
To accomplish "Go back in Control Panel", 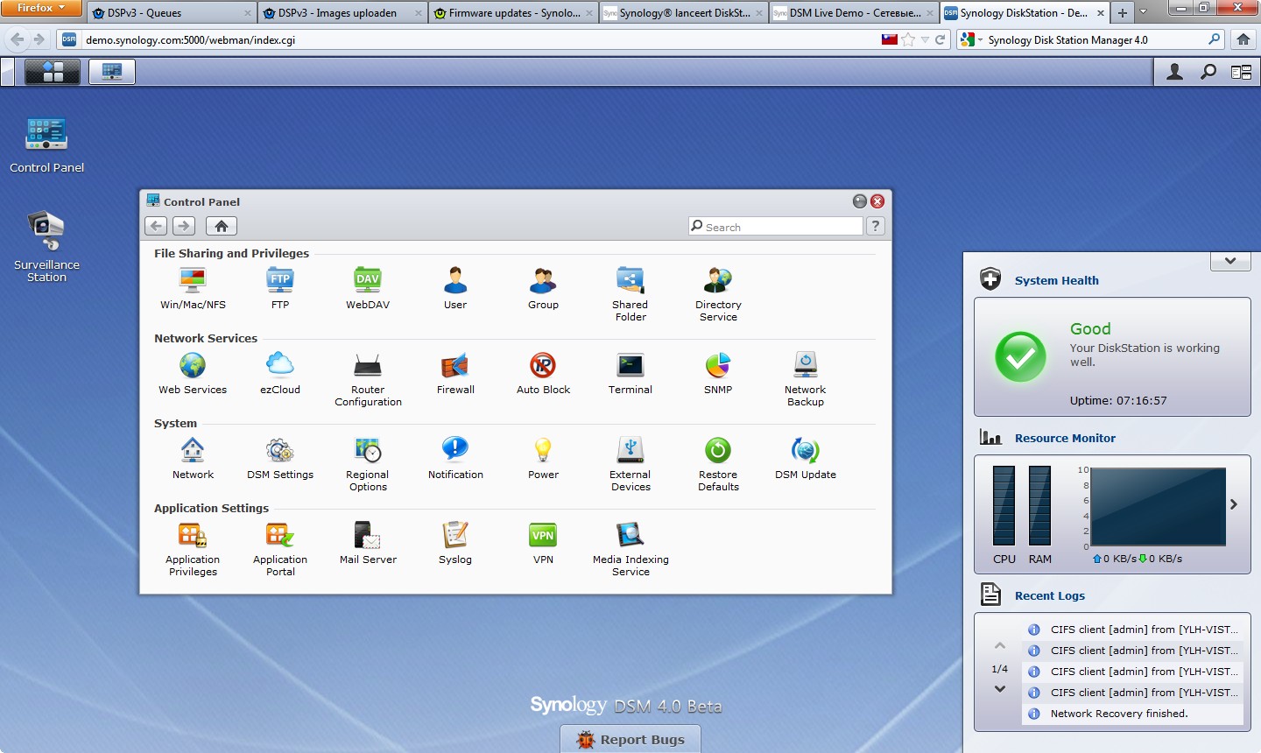I will (156, 226).
